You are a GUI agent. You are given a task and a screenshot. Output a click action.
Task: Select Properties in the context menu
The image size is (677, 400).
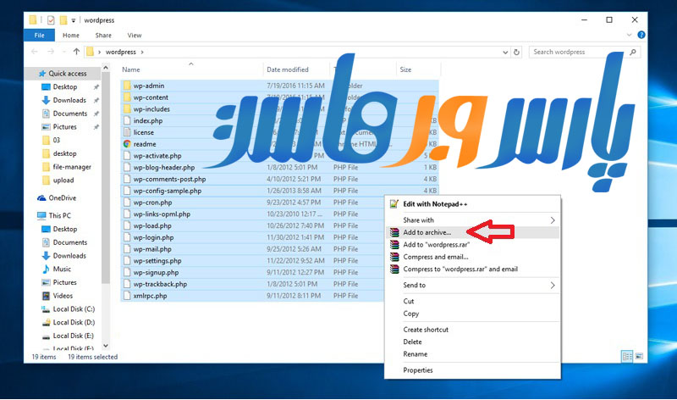point(418,370)
